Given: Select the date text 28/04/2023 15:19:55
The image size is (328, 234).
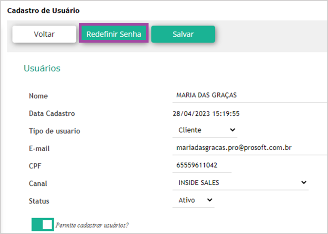Looking at the screenshot, I should click(206, 114).
